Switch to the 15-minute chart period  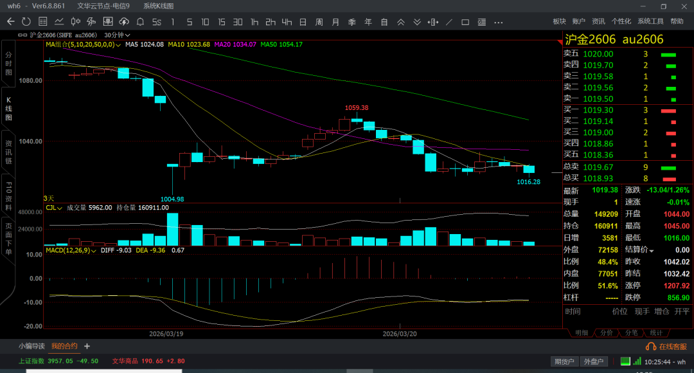pyautogui.click(x=221, y=22)
